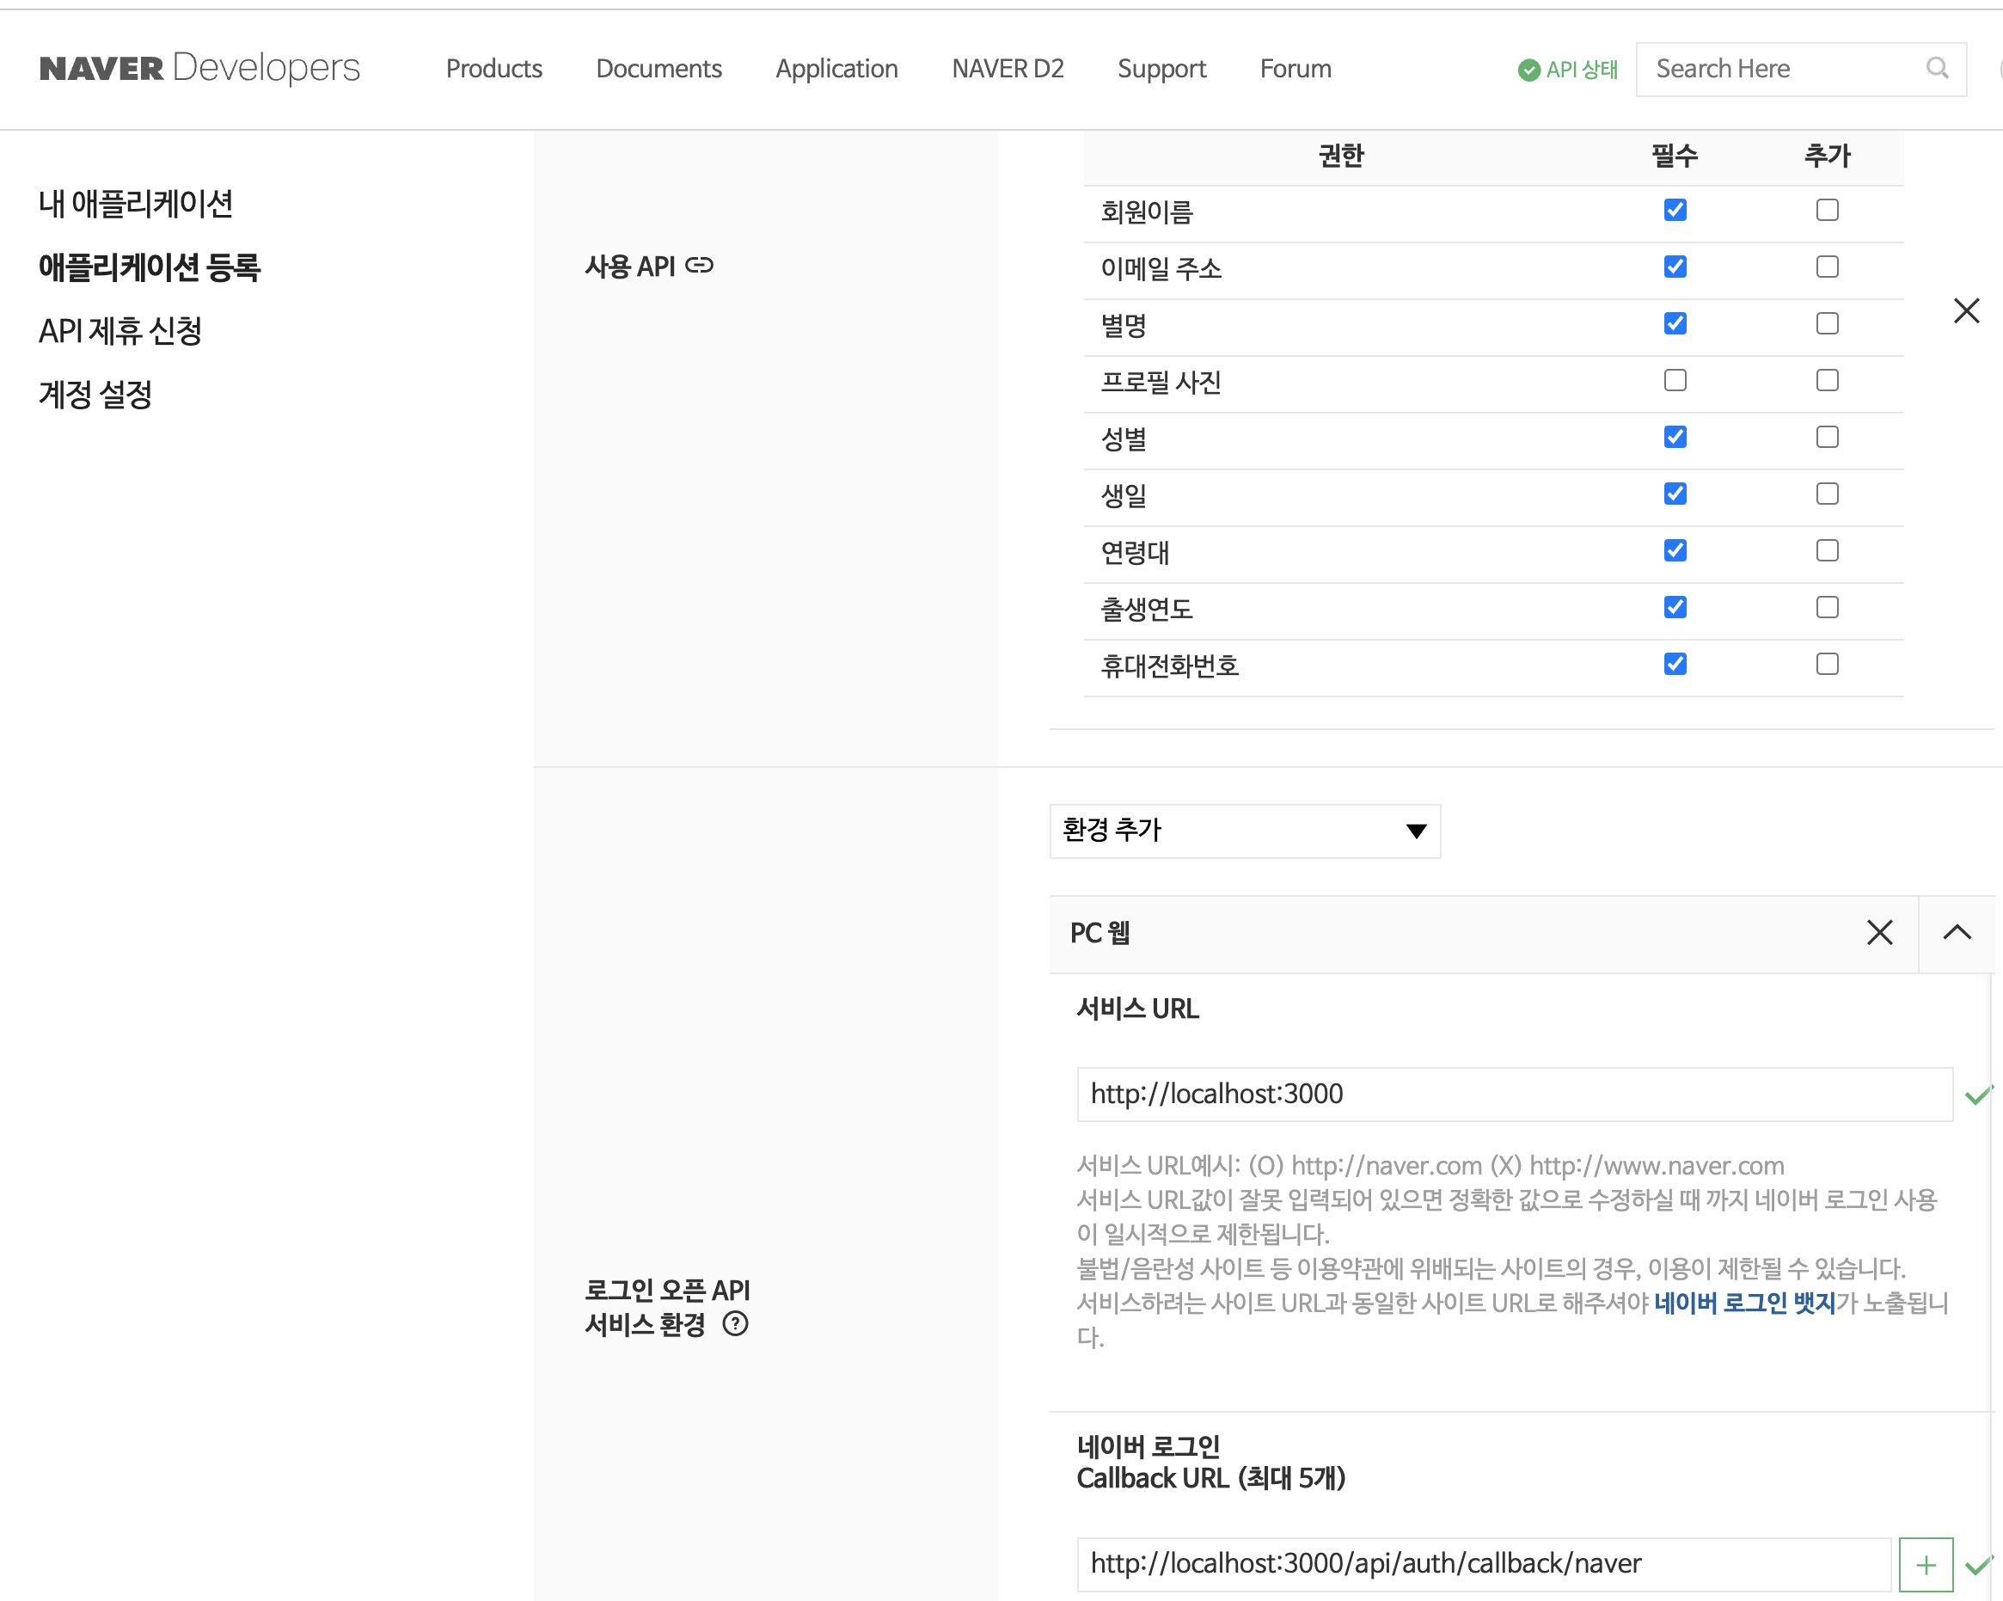Open the 네이버 로그인 뱃지 link
The width and height of the screenshot is (2003, 1601).
[1743, 1303]
